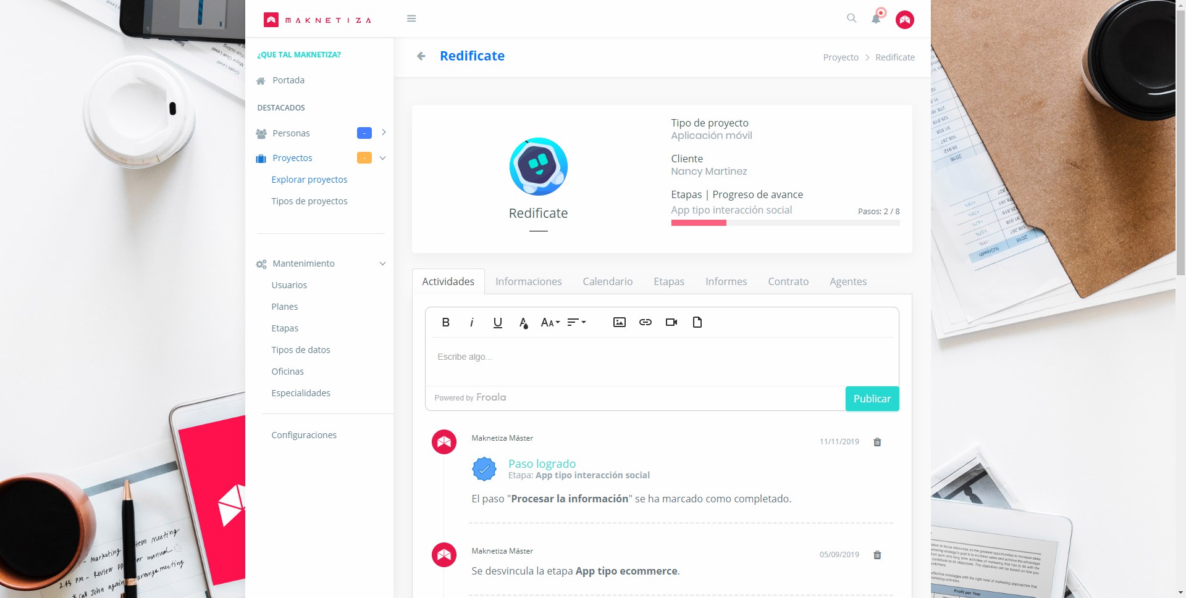The width and height of the screenshot is (1186, 598).
Task: Switch to the Informaciones tab
Action: 529,281
